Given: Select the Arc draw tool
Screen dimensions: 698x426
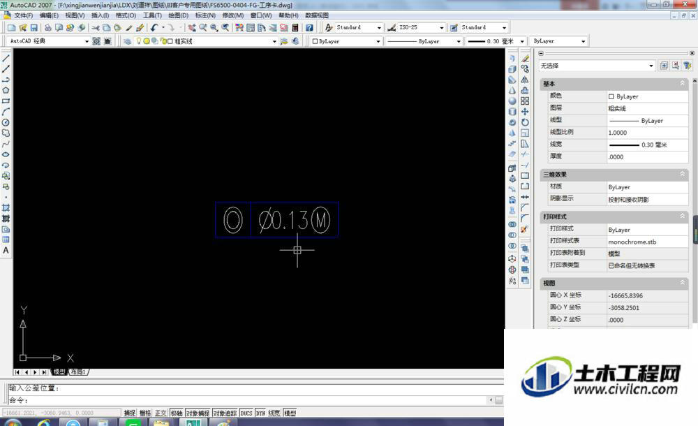Looking at the screenshot, I should tap(6, 112).
